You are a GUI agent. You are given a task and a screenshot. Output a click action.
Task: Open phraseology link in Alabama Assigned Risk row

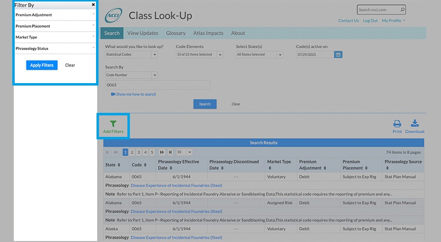pyautogui.click(x=176, y=211)
